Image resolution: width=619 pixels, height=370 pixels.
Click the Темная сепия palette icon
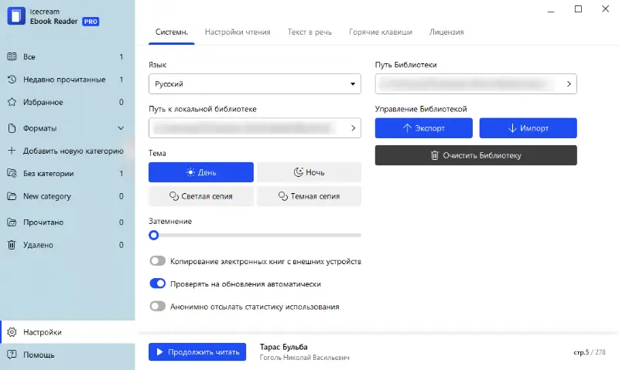(x=283, y=196)
